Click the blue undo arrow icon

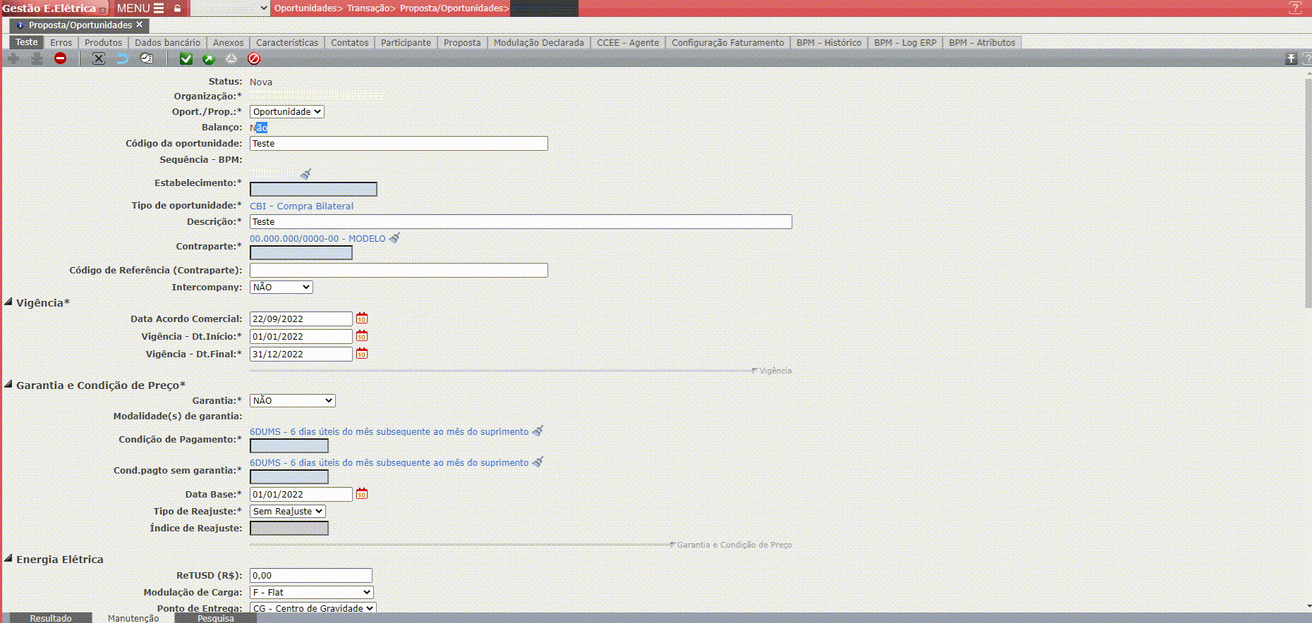pyautogui.click(x=123, y=58)
